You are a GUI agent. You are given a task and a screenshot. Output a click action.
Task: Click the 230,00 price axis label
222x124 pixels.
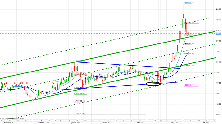218,9
